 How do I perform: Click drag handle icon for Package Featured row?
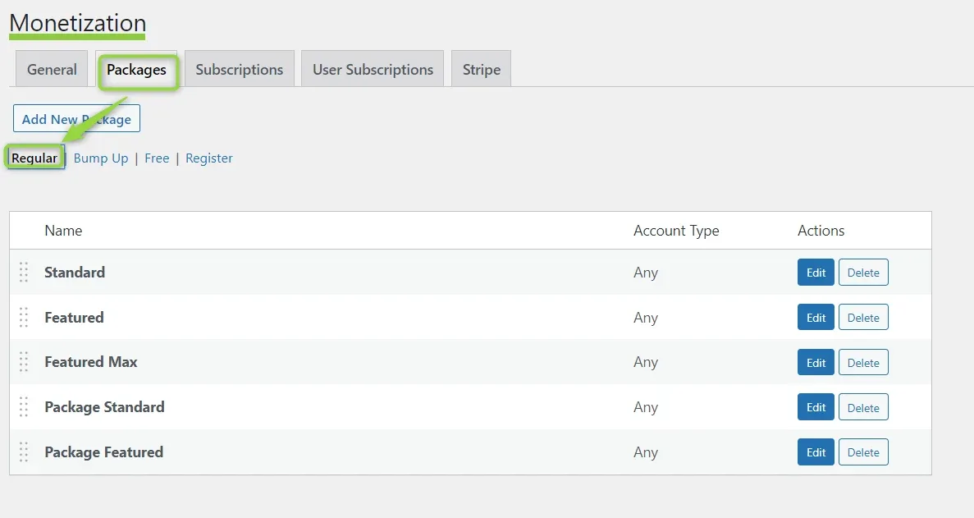tap(24, 452)
